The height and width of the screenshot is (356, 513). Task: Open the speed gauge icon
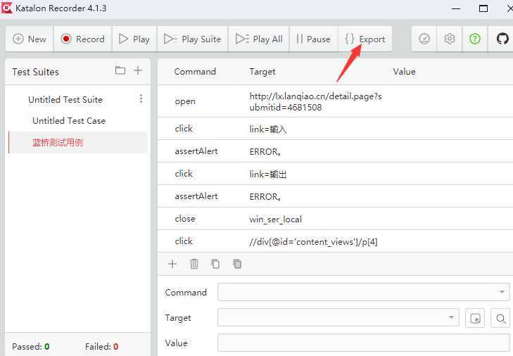point(424,39)
